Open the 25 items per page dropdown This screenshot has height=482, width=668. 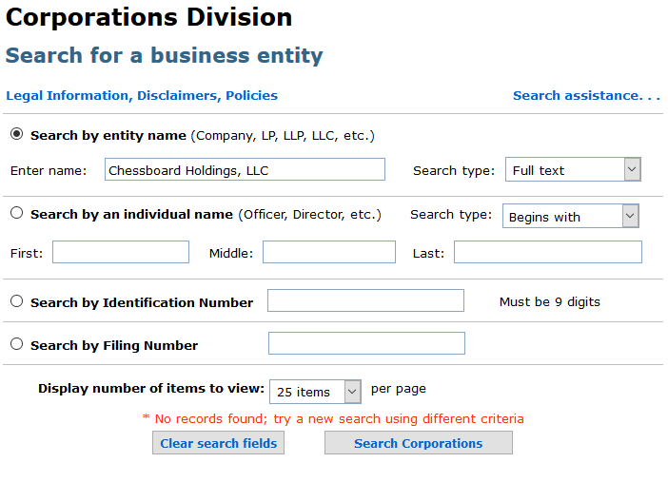click(x=315, y=392)
